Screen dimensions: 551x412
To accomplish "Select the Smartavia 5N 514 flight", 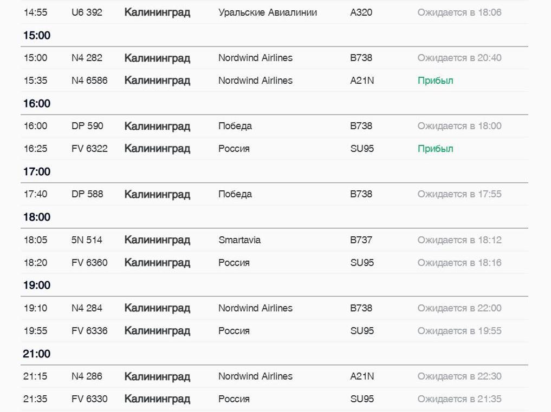I will [x=274, y=240].
